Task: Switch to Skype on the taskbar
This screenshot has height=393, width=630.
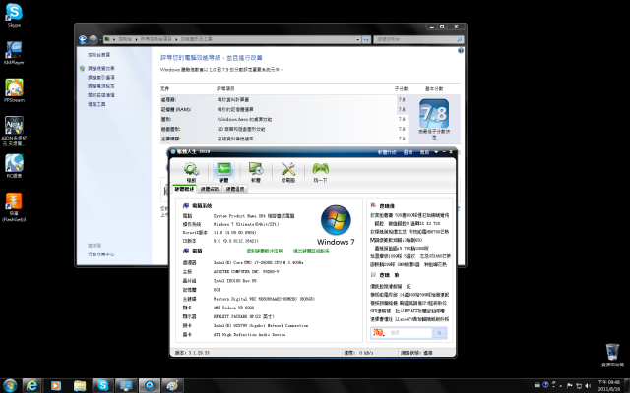Action: pos(102,385)
